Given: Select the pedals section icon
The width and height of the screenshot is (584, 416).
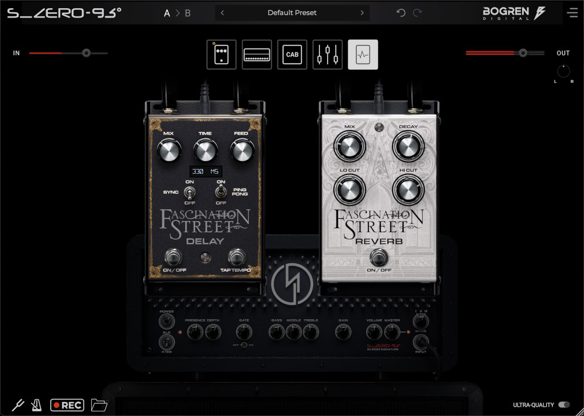Looking at the screenshot, I should point(221,55).
